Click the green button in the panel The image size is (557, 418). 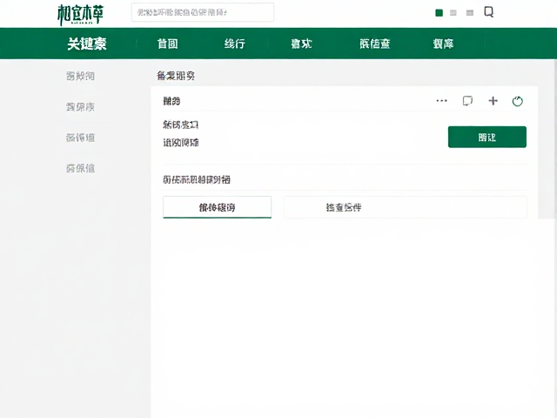[487, 137]
